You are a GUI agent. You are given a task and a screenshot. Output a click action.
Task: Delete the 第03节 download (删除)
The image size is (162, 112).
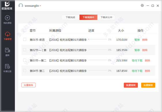pyautogui.click(x=147, y=61)
